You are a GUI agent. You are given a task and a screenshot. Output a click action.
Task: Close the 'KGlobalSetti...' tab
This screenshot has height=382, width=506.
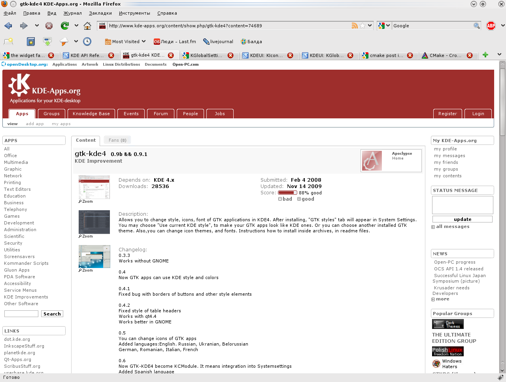(x=230, y=55)
